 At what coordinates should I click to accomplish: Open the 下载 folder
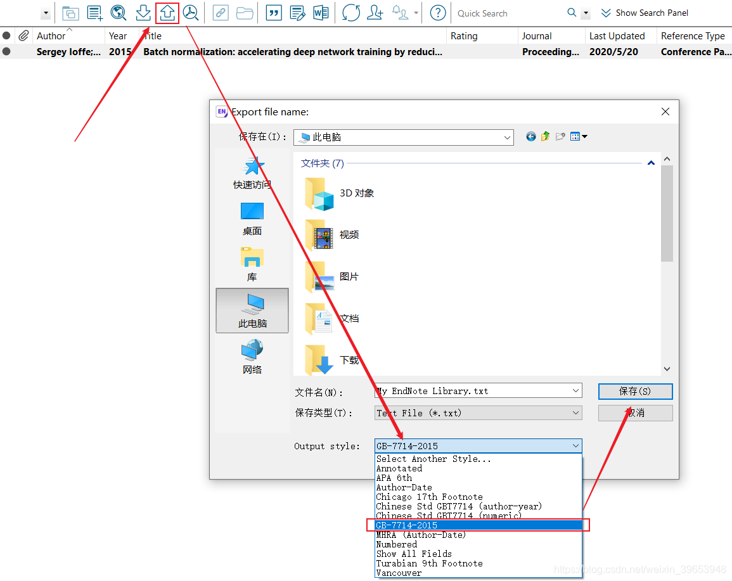click(332, 360)
